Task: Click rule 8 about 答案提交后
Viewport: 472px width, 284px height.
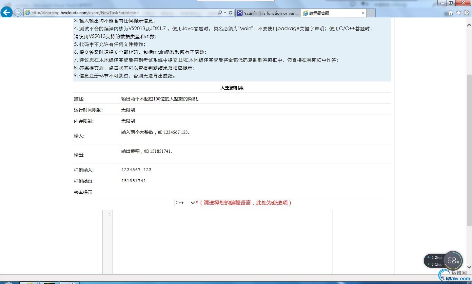Action: pos(134,68)
